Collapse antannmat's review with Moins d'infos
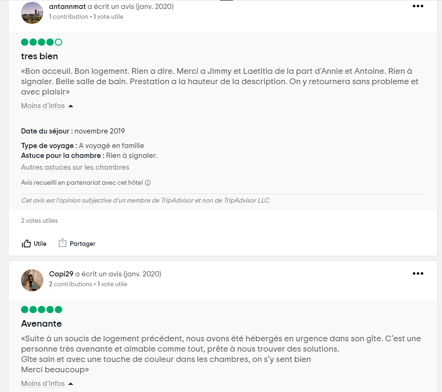The image size is (442, 392). point(43,106)
